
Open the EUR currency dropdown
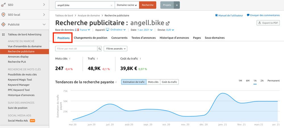pos(170,30)
